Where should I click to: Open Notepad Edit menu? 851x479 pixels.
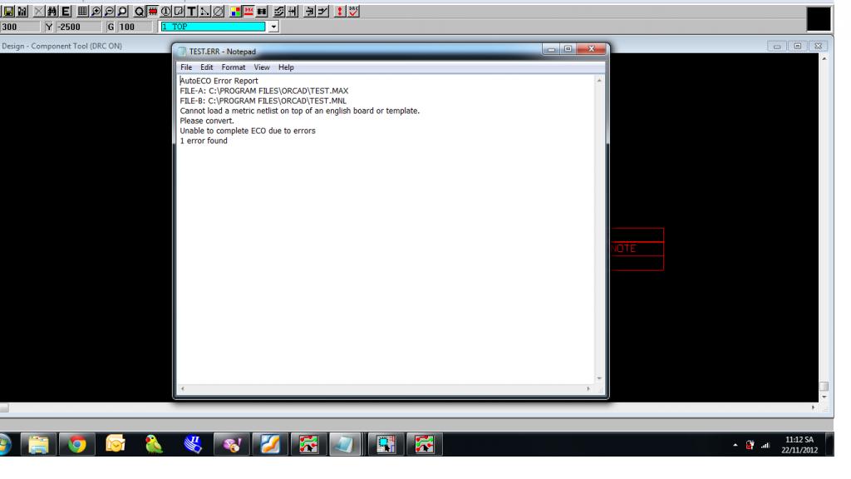click(x=207, y=67)
